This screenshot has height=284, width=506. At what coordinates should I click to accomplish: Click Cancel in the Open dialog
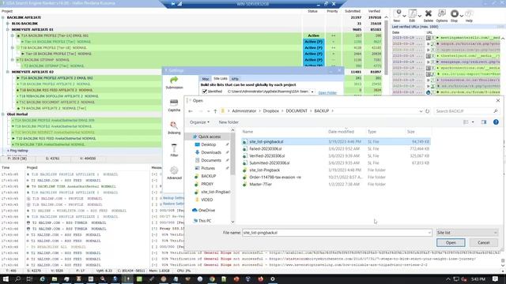483,242
